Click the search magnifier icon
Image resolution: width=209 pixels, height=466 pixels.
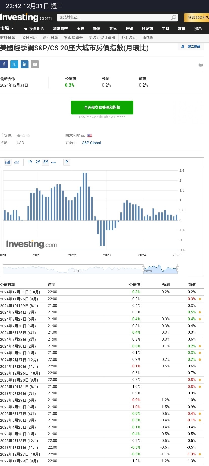[x=174, y=17]
